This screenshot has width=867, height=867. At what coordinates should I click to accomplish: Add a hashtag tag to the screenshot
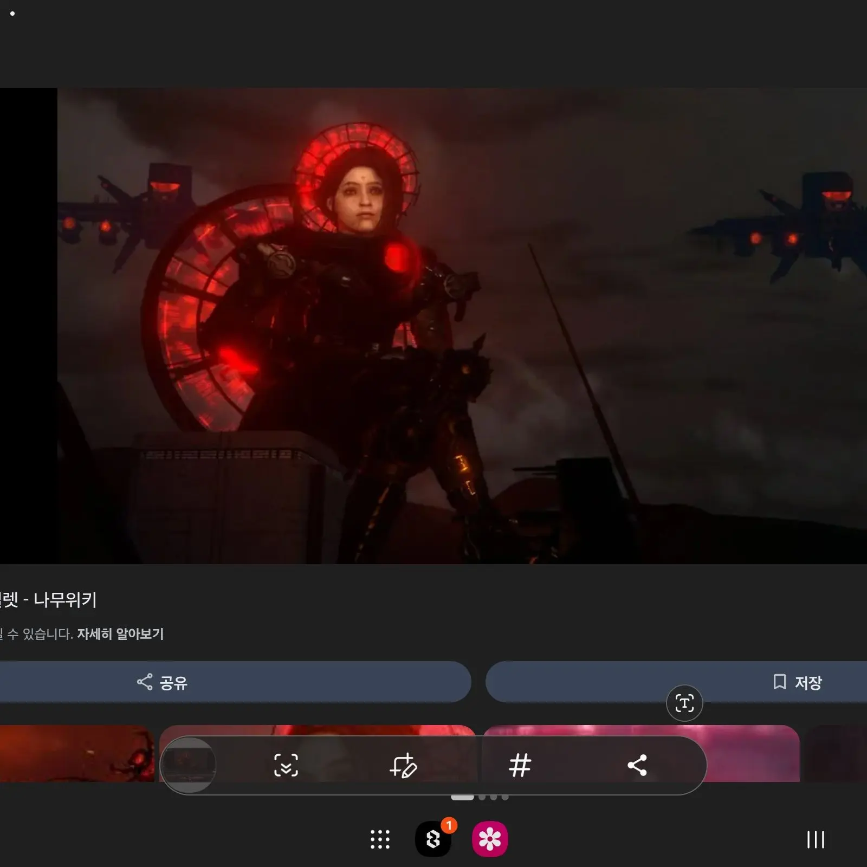pyautogui.click(x=520, y=765)
